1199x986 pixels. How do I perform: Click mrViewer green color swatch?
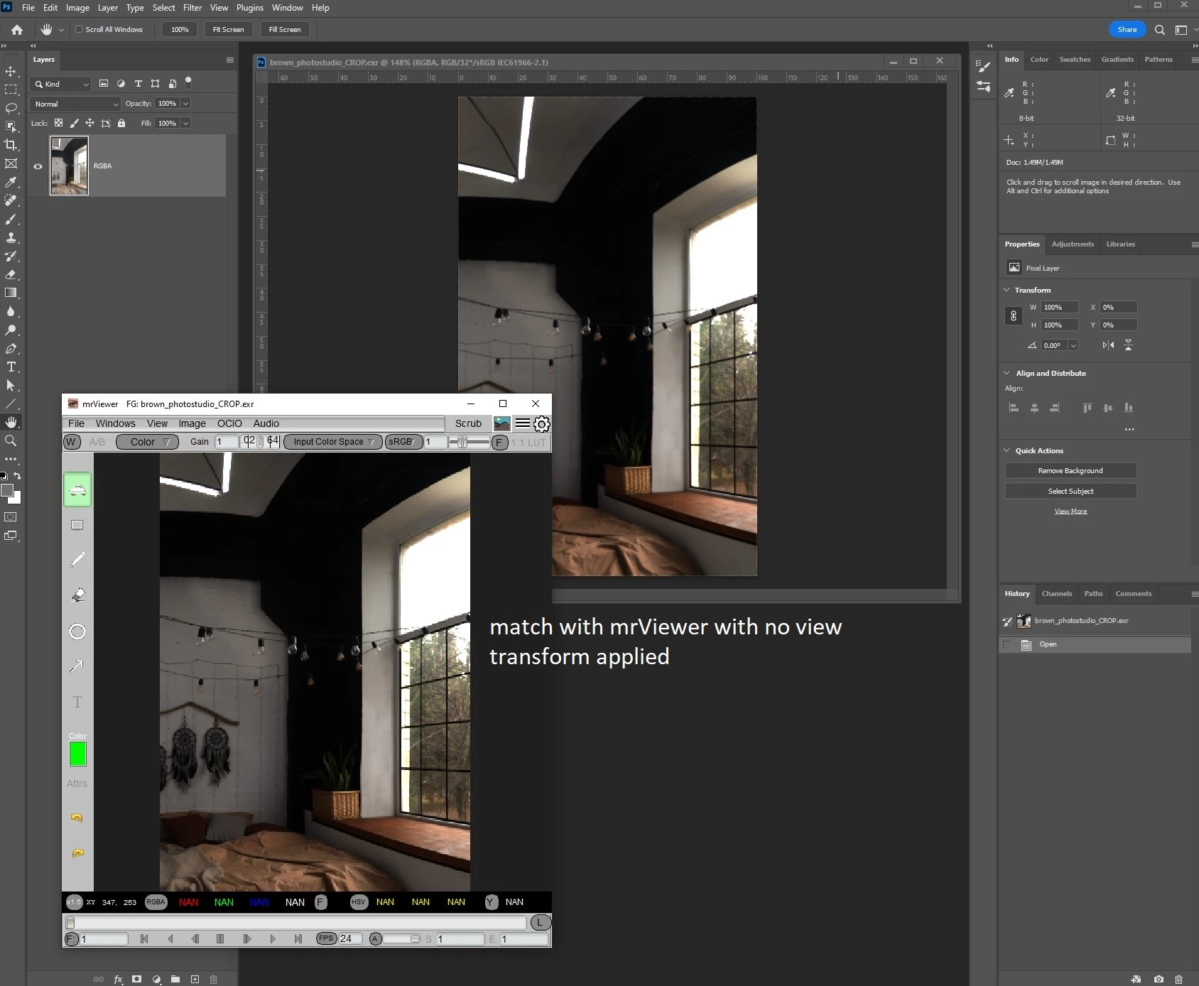click(78, 754)
